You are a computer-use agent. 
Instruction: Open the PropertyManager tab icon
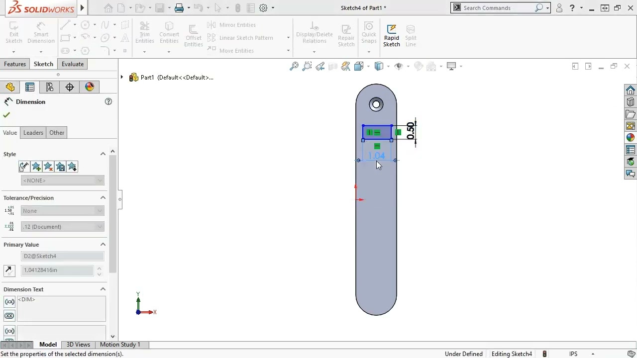point(30,87)
